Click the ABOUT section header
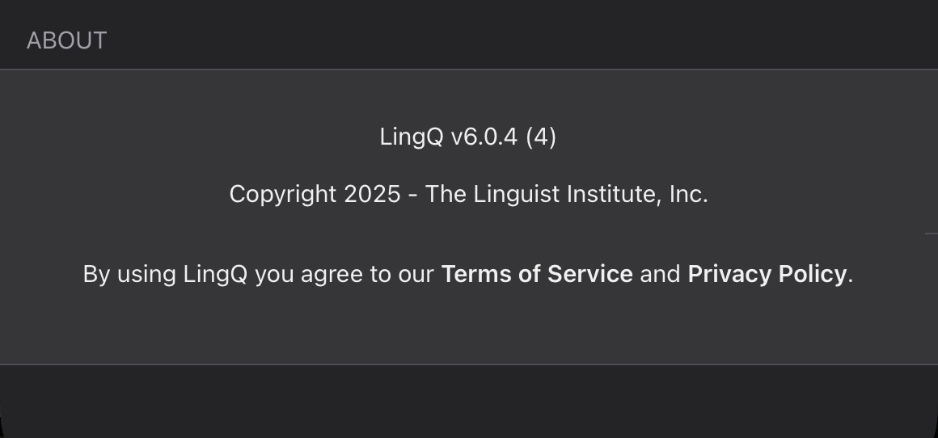This screenshot has width=938, height=438. (66, 40)
